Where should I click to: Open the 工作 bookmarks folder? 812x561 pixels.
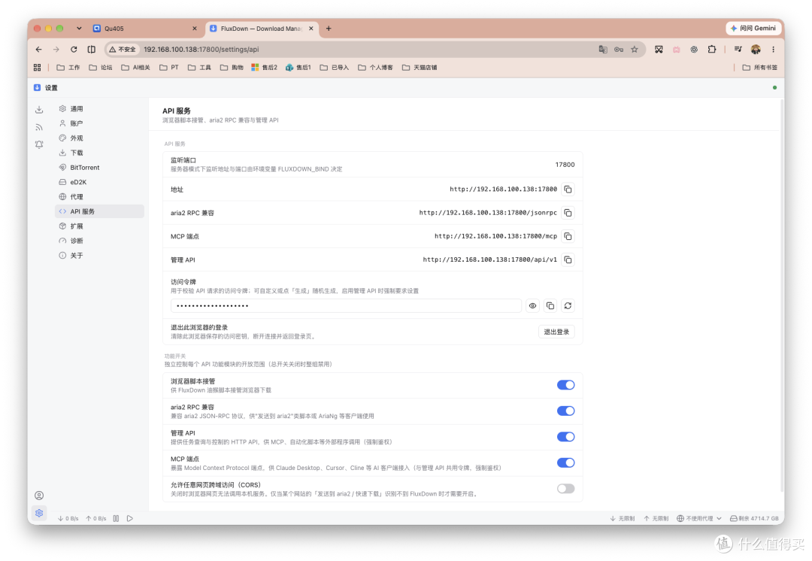[x=68, y=68]
